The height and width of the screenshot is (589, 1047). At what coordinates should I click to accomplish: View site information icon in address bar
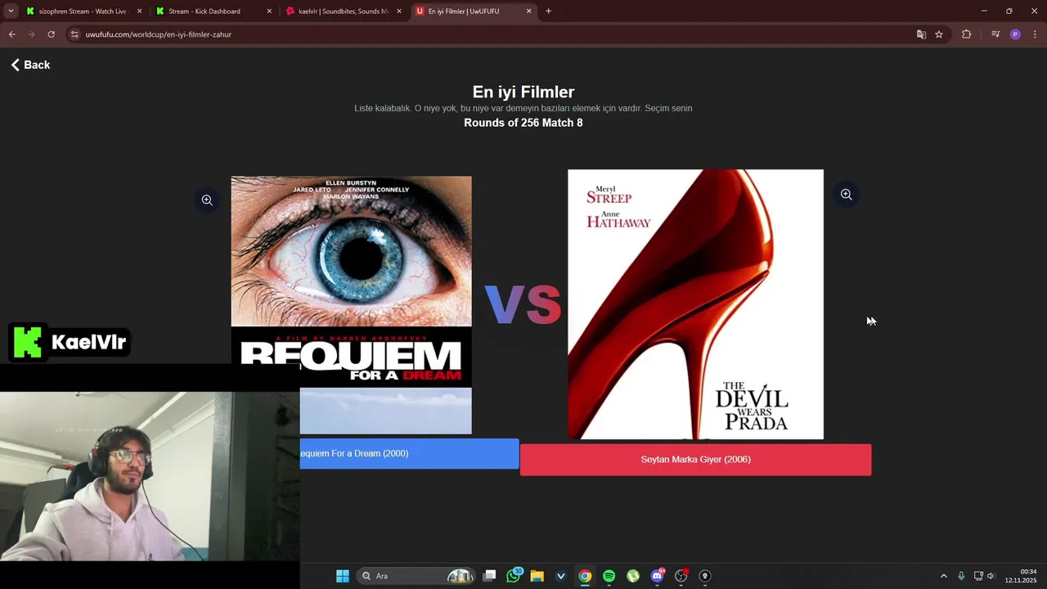click(x=74, y=34)
